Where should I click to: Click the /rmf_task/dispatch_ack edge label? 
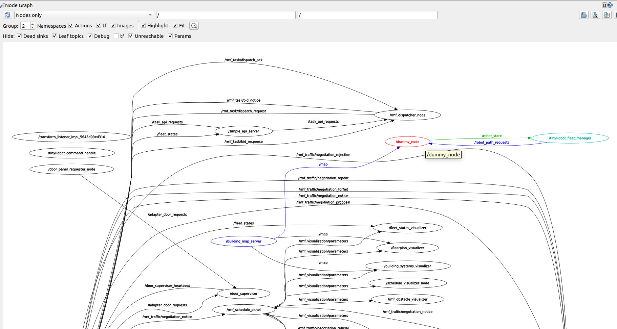243,60
